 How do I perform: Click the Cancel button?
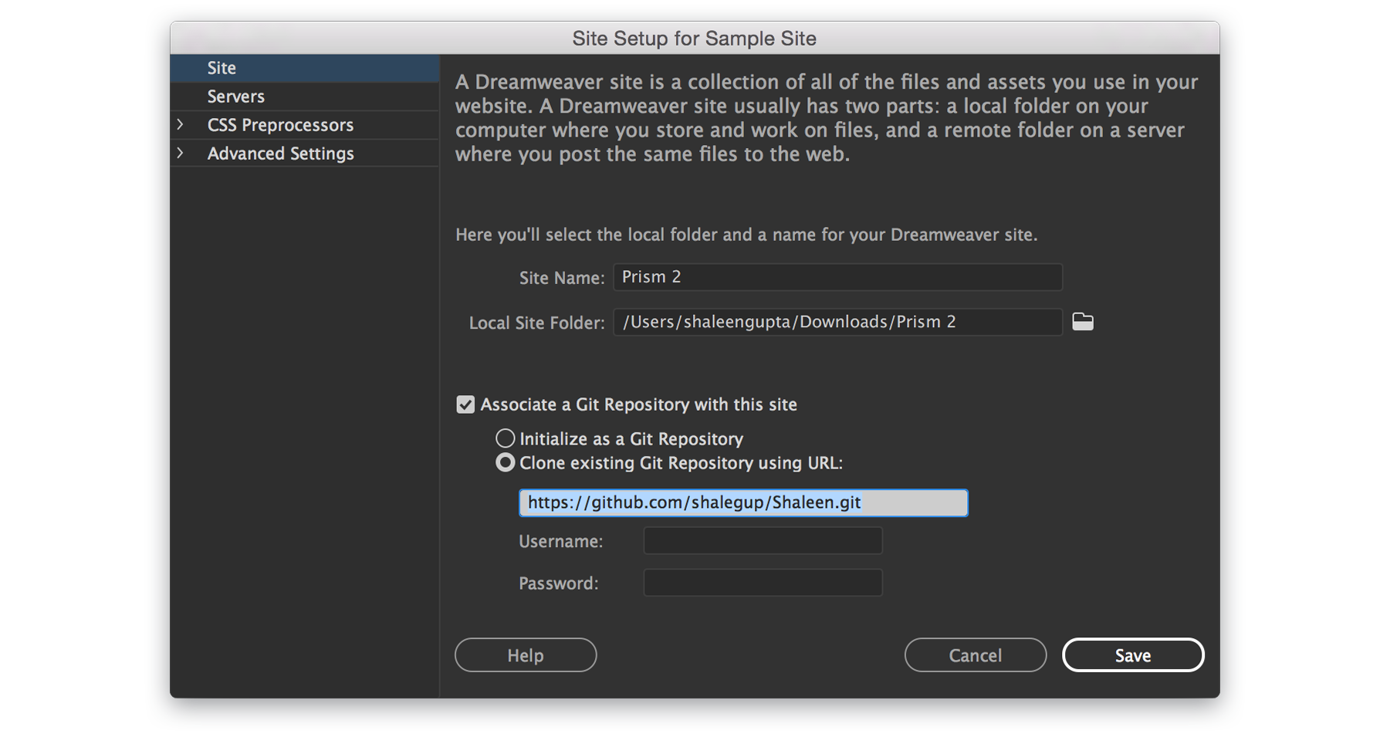click(975, 655)
